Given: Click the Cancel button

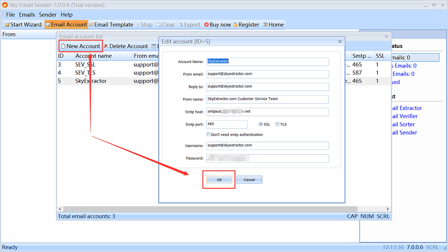Looking at the screenshot, I should click(x=249, y=179).
